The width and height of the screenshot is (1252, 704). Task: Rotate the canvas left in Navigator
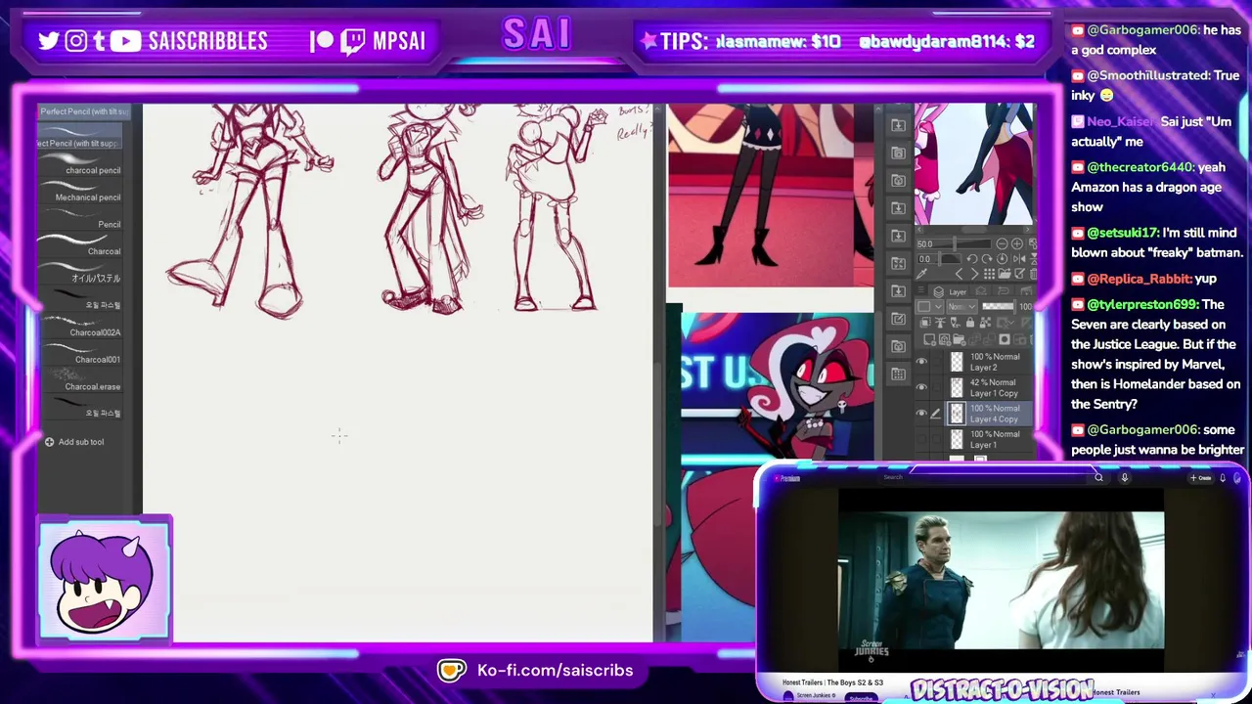[972, 259]
